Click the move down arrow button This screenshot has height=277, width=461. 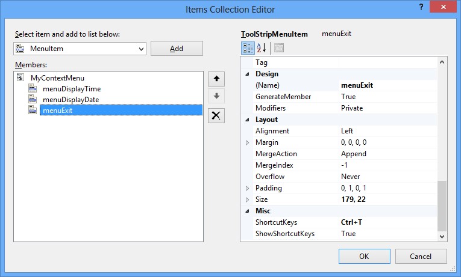pos(216,97)
